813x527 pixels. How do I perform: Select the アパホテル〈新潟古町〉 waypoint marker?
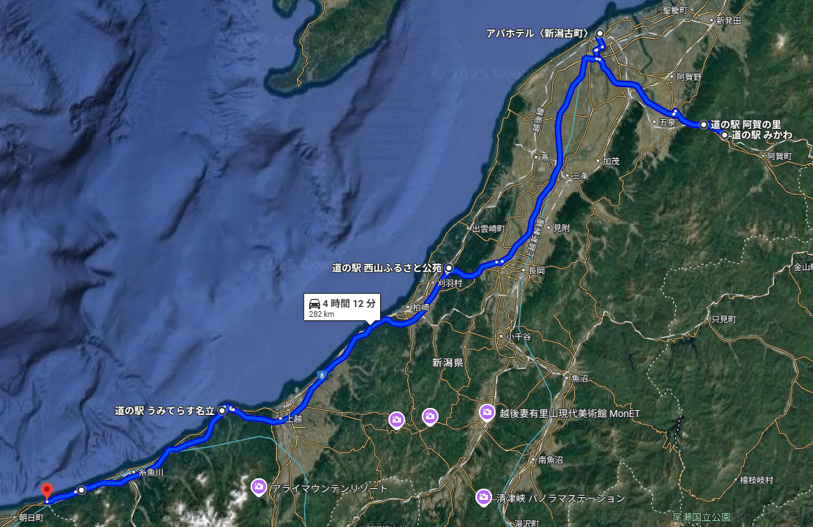[600, 33]
